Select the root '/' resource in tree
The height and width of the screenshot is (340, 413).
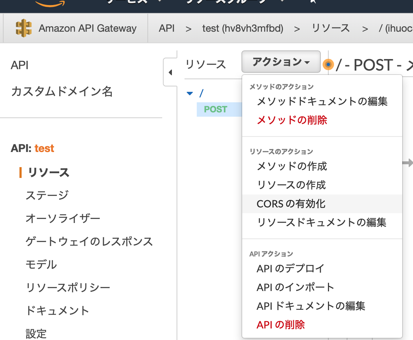(x=201, y=93)
